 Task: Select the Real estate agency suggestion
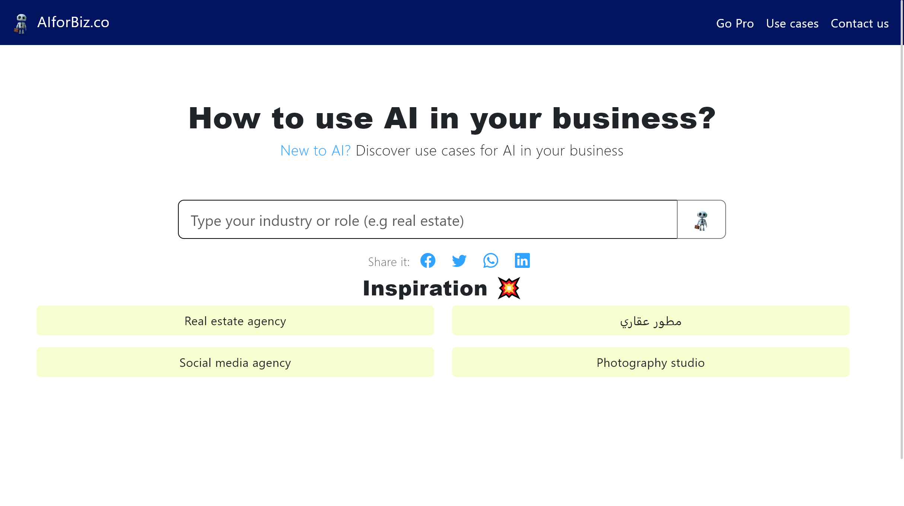click(235, 320)
